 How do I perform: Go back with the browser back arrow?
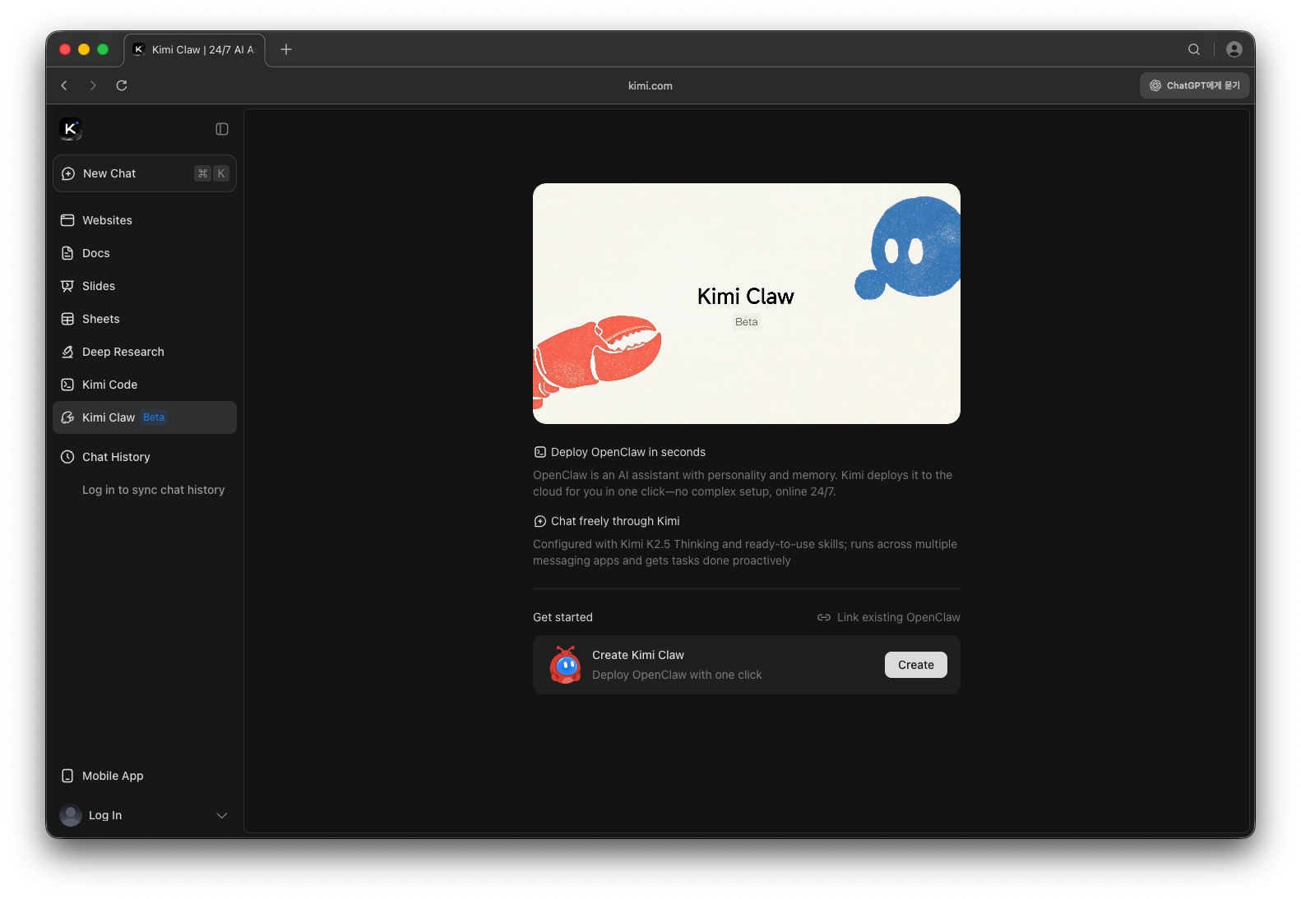(64, 85)
